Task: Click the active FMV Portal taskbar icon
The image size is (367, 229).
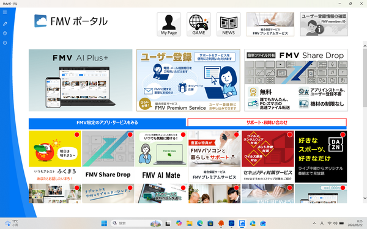Action: click(x=242, y=224)
